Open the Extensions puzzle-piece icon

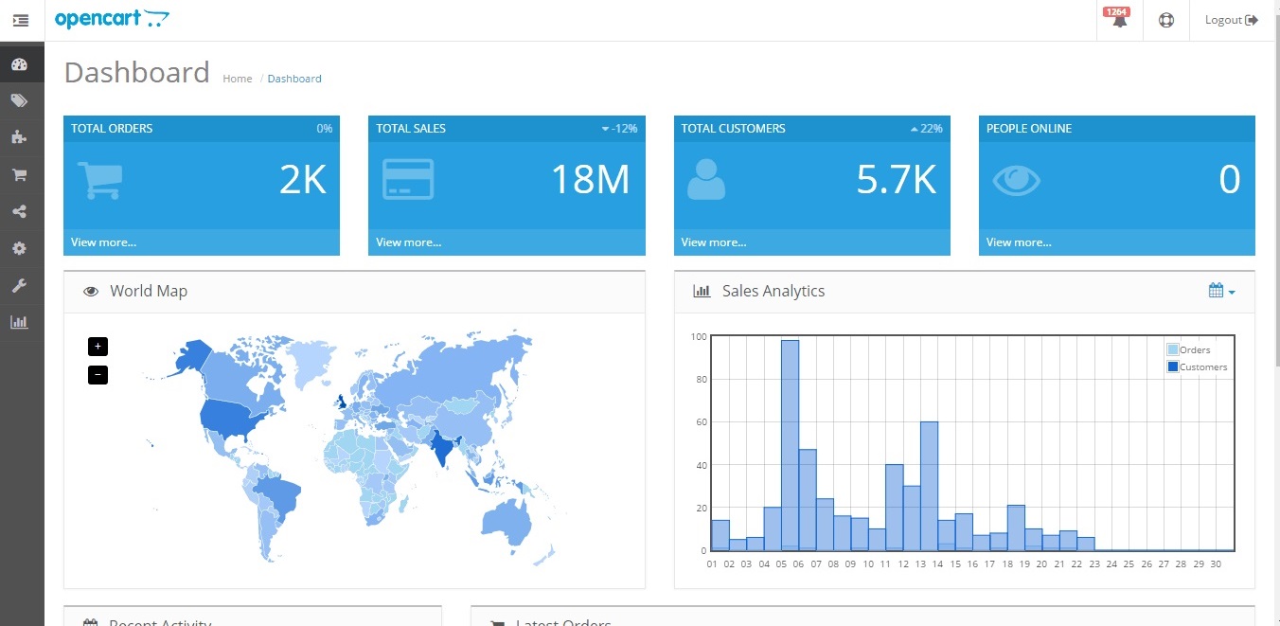tap(20, 137)
